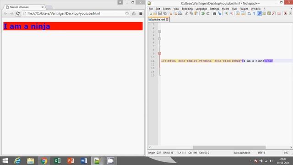Open the Plugins menu

[x=244, y=9]
